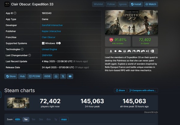The width and height of the screenshot is (180, 125).
Task: Click the 91.81% review score box
Action: [x=118, y=42]
